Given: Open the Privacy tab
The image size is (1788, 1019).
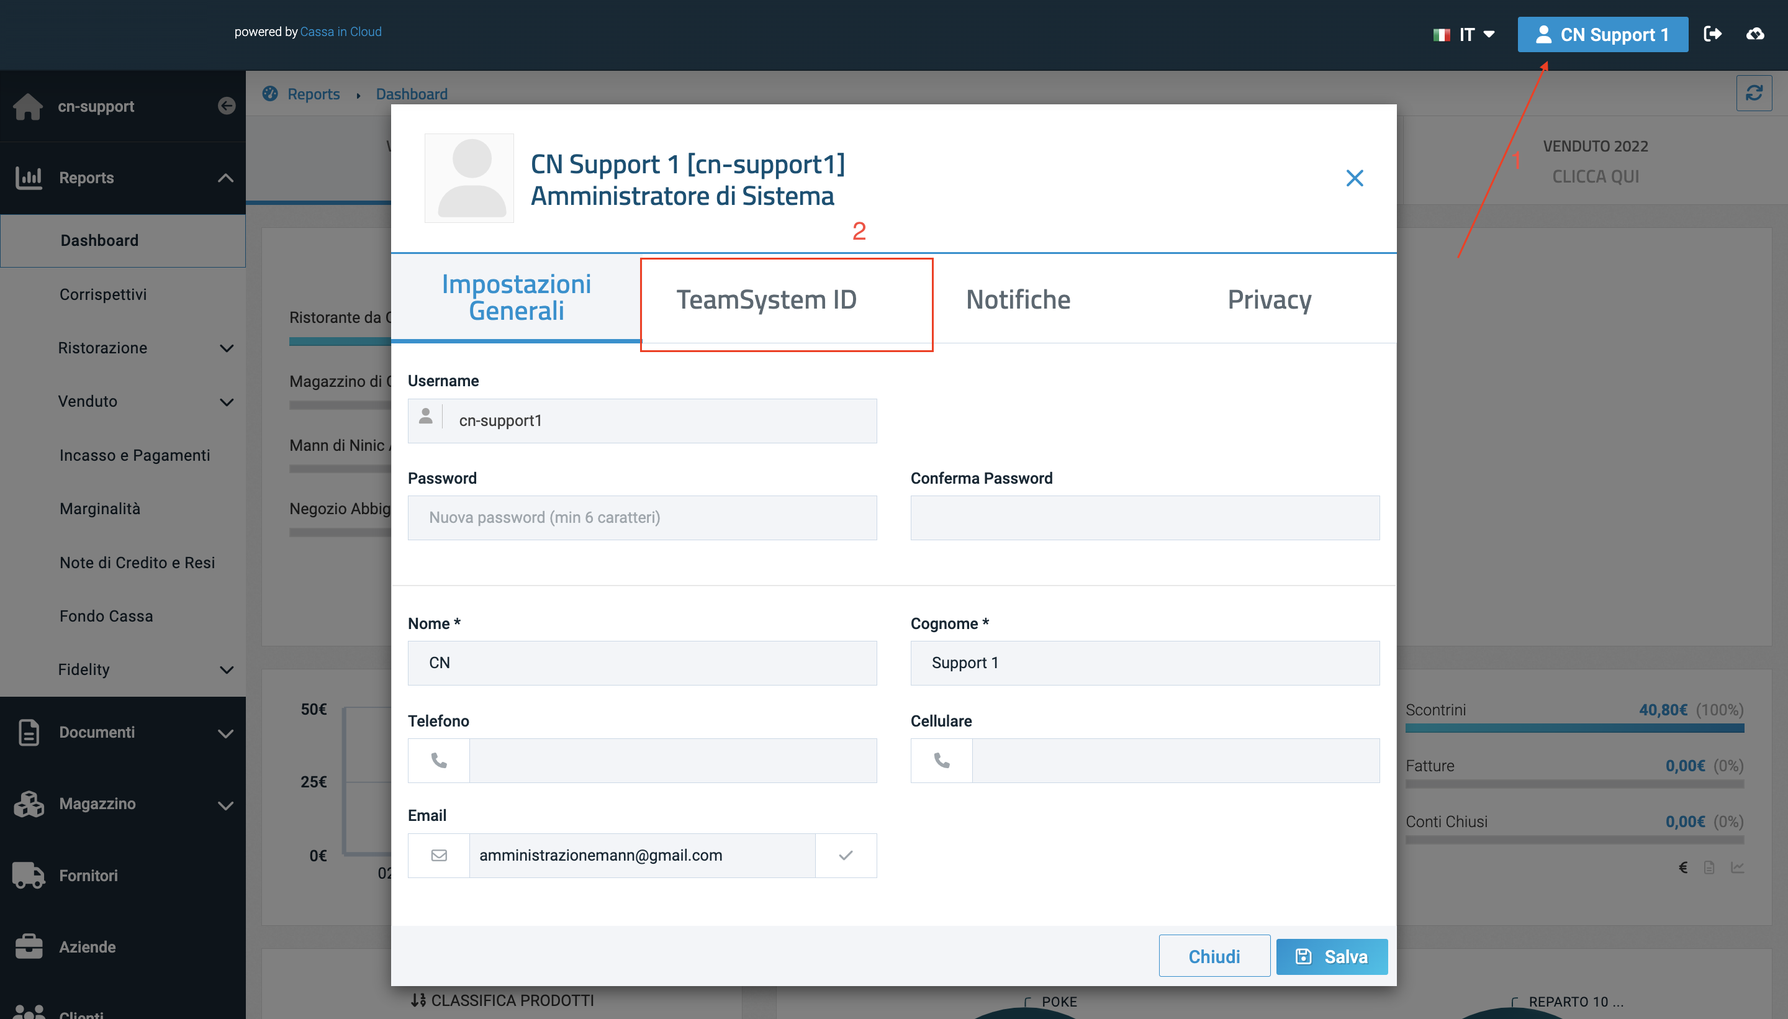Looking at the screenshot, I should [1269, 299].
